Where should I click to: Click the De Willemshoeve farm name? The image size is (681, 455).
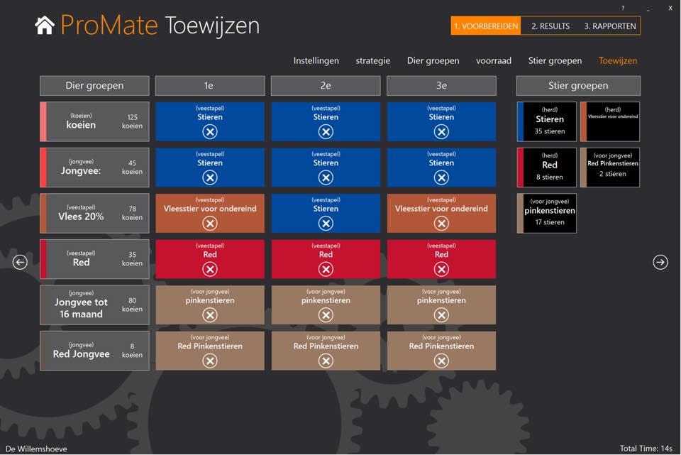[36, 449]
